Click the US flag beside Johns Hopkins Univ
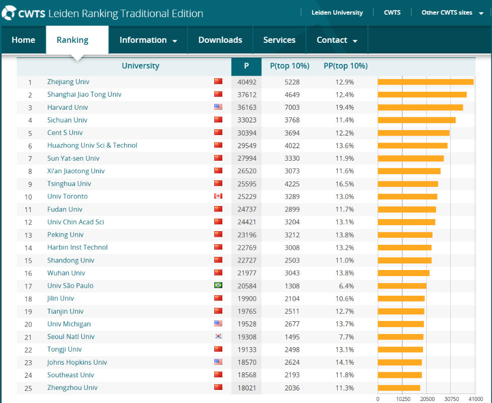The width and height of the screenshot is (492, 403). coord(218,362)
